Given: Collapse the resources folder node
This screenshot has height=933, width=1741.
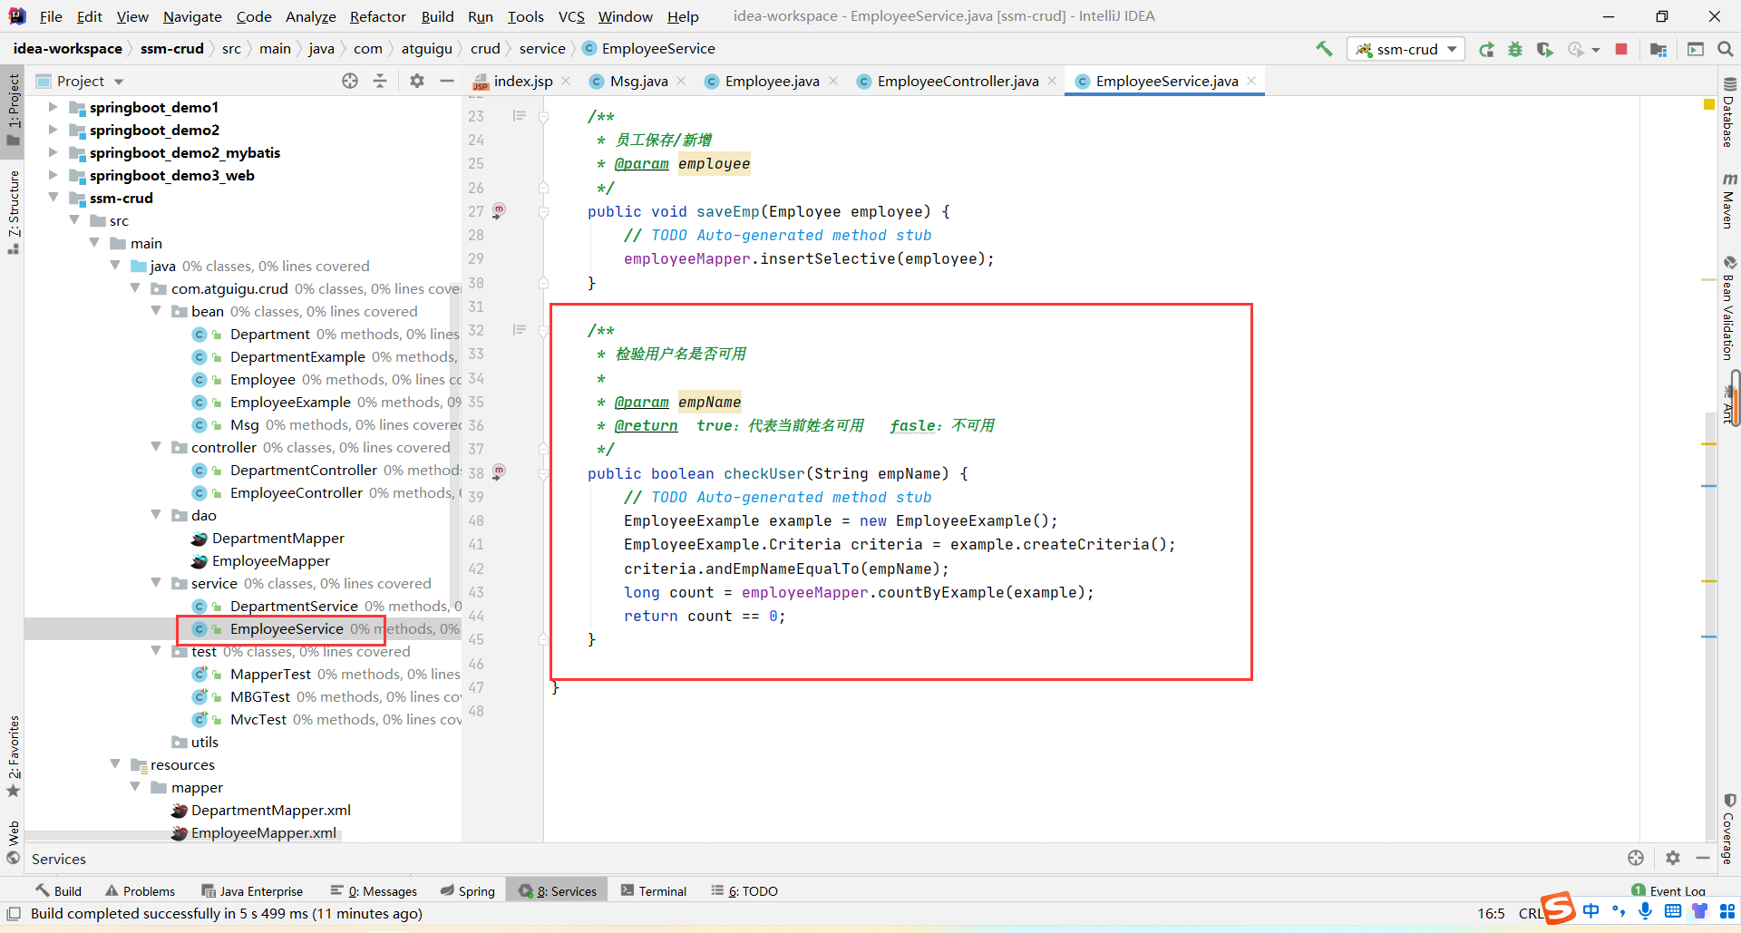Looking at the screenshot, I should coord(115,764).
